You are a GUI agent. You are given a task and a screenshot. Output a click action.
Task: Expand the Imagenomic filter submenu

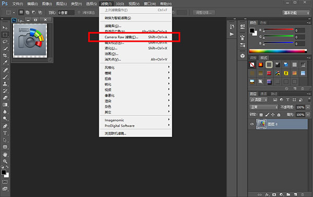(136, 120)
